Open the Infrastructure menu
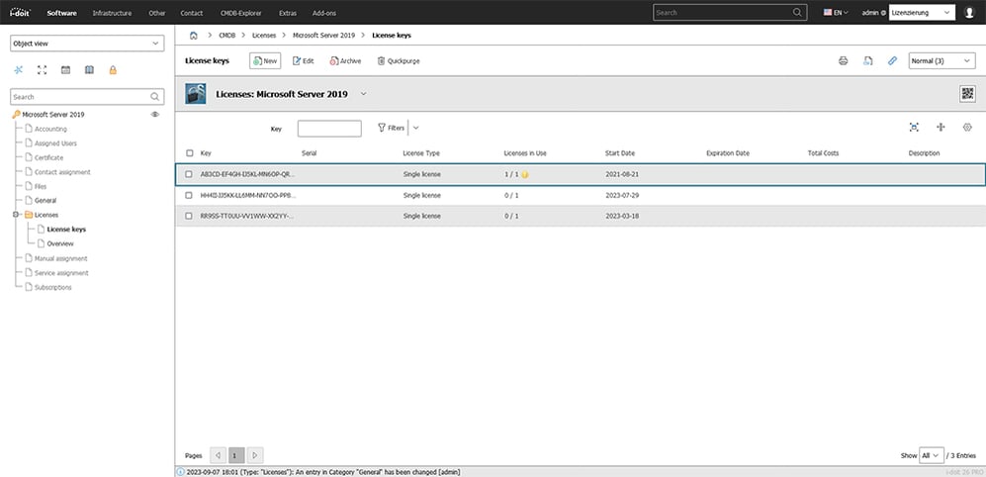The image size is (986, 477). pos(111,13)
